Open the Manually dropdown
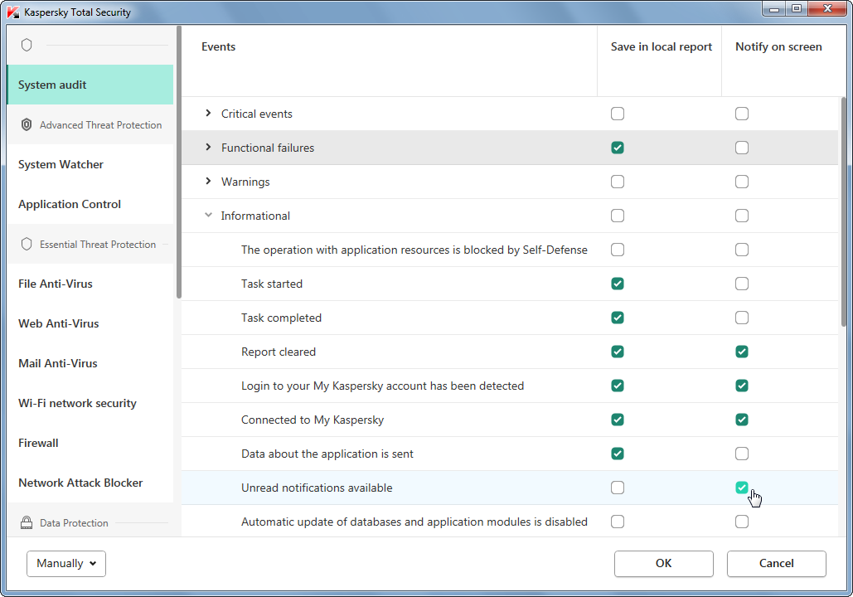Image resolution: width=853 pixels, height=597 pixels. click(65, 563)
